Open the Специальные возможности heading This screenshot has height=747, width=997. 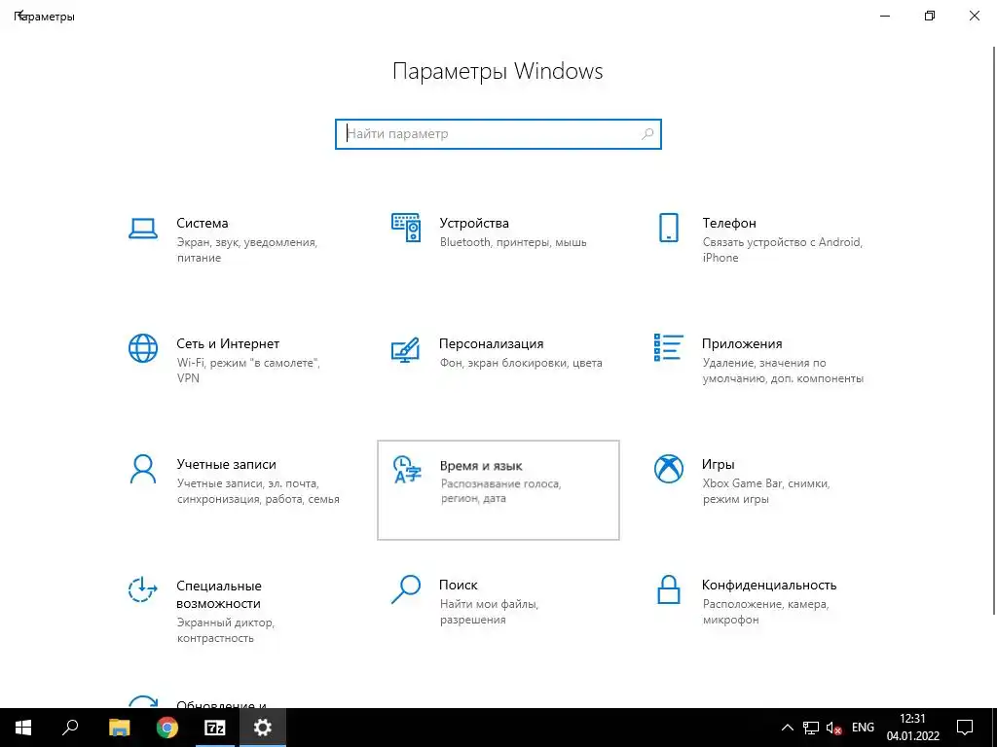point(219,594)
